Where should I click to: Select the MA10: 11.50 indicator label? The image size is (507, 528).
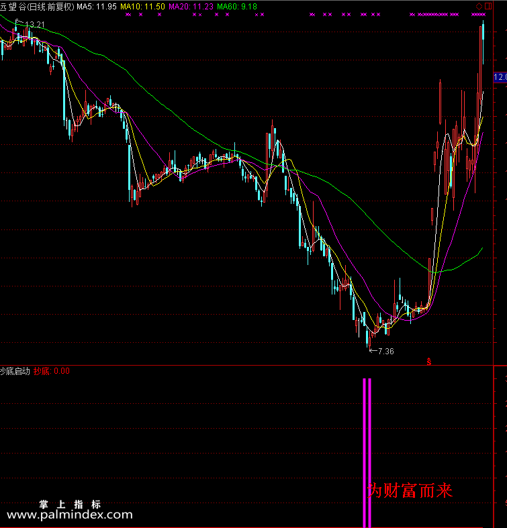pyautogui.click(x=142, y=7)
